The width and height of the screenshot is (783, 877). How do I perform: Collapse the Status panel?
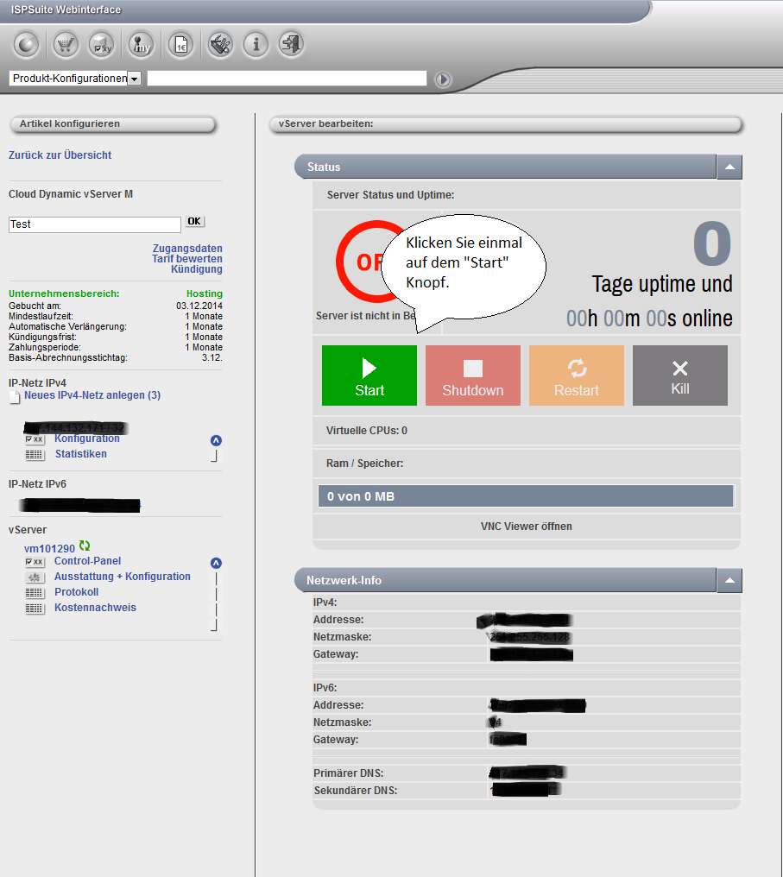click(x=729, y=167)
